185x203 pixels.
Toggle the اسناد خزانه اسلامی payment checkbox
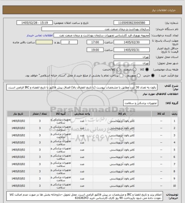point(121,75)
